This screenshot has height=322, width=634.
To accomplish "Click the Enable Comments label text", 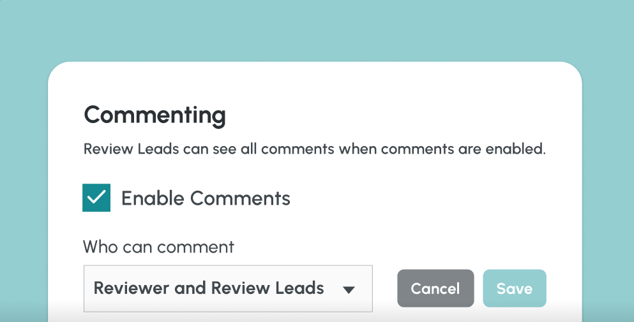I will 206,198.
